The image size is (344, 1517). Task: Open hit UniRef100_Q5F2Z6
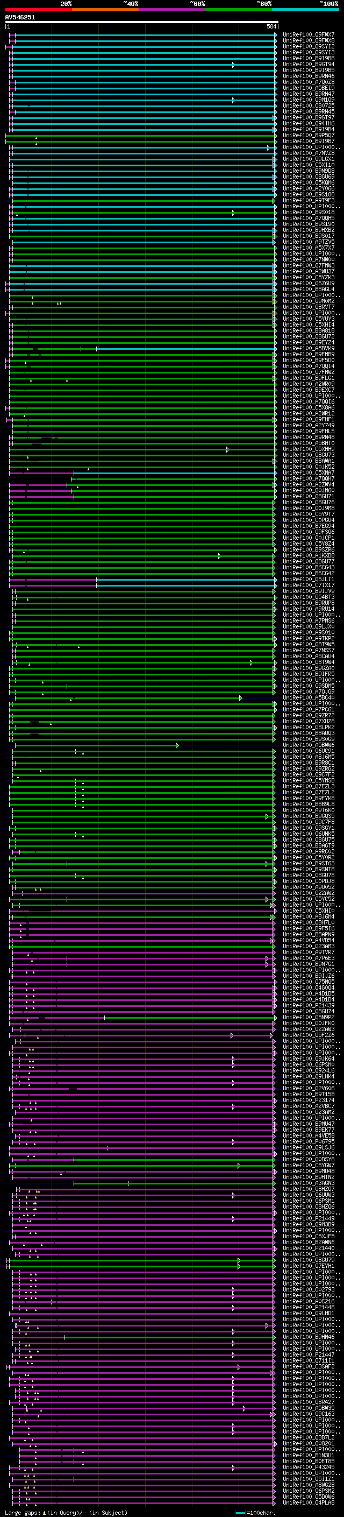click(309, 1035)
